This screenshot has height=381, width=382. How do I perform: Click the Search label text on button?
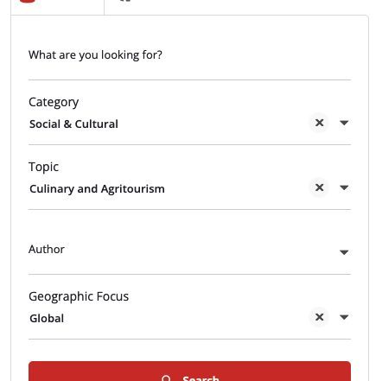(201, 378)
